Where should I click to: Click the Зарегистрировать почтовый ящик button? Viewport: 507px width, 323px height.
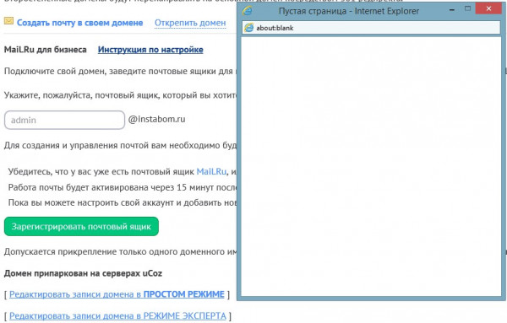[81, 227]
